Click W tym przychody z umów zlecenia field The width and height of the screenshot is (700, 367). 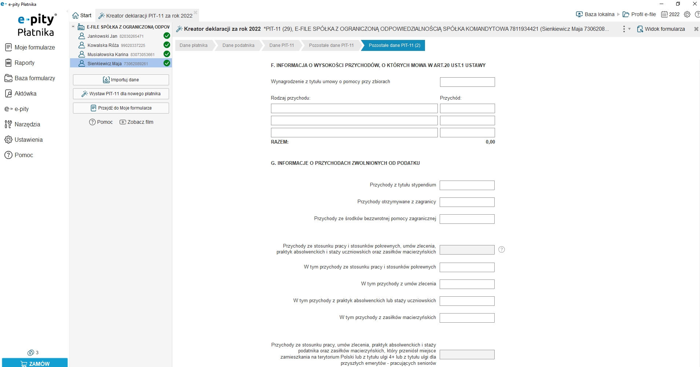467,284
